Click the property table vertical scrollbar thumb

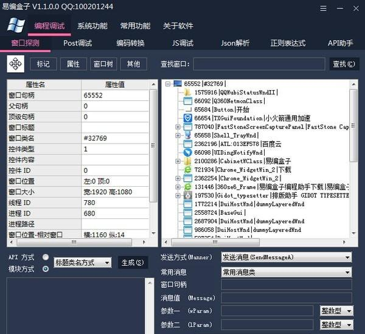click(x=153, y=145)
